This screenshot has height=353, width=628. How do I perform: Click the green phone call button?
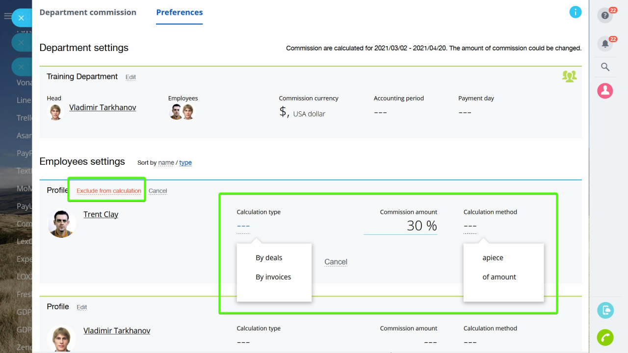click(605, 338)
